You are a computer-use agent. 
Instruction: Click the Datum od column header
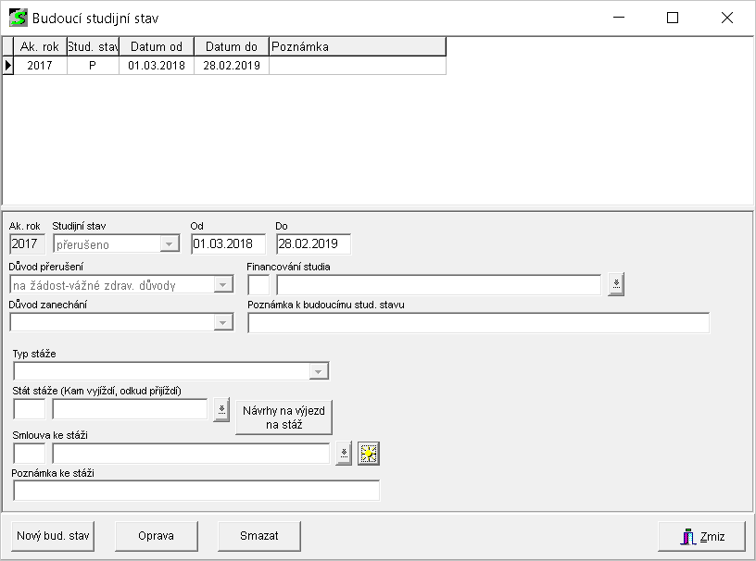157,46
